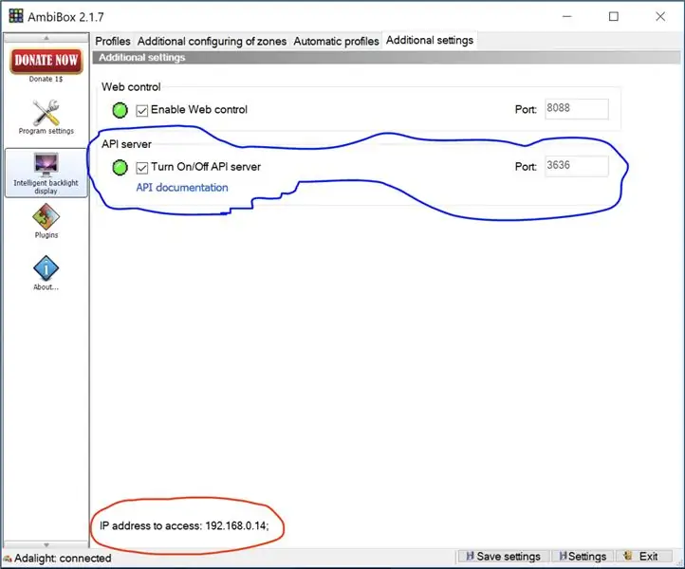The image size is (685, 569).
Task: Maximize the AmbiBox window
Action: [614, 16]
